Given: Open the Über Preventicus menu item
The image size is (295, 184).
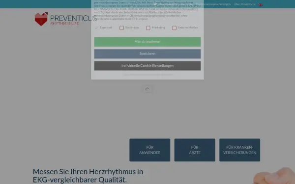Looking at the screenshot, I should (244, 4).
